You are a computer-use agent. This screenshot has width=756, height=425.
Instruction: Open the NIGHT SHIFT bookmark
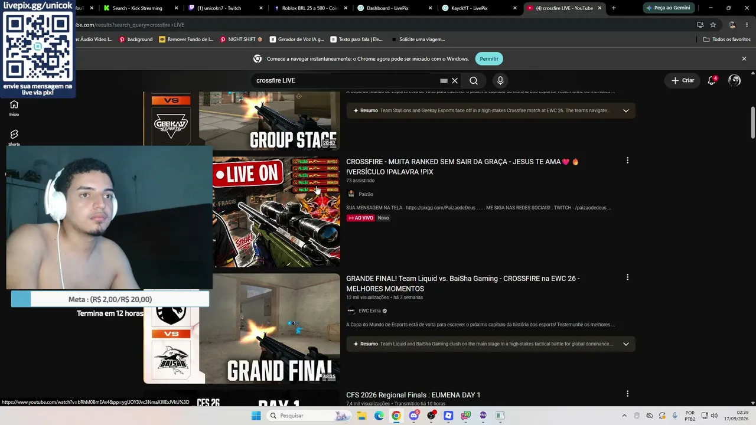point(241,39)
